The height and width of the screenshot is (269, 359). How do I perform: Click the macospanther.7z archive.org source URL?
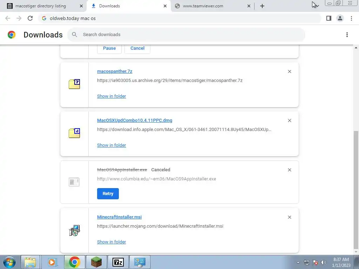(170, 81)
